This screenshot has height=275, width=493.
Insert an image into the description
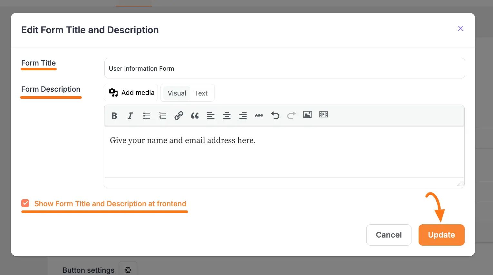[307, 115]
